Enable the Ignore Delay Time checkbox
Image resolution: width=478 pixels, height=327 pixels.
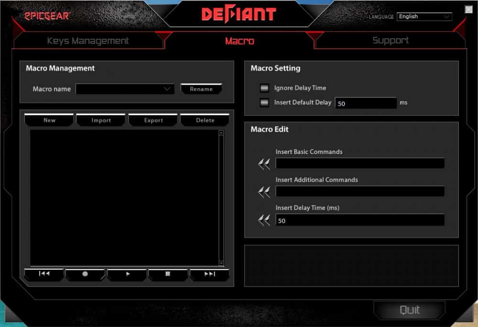click(x=264, y=88)
